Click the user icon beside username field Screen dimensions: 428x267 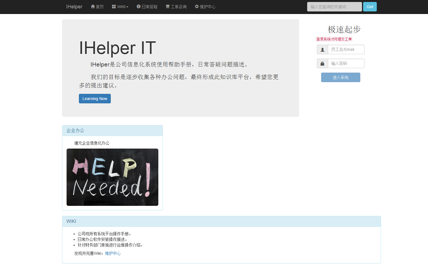[x=323, y=49]
